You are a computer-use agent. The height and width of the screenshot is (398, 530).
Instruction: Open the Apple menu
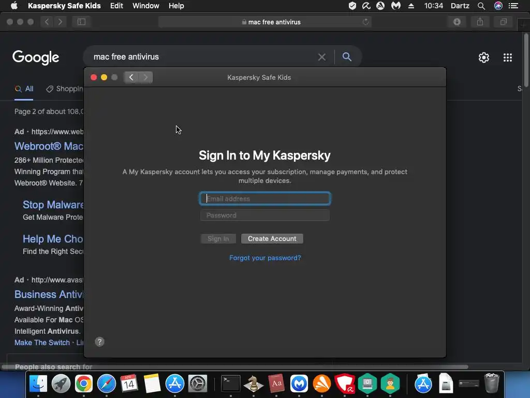click(x=14, y=6)
